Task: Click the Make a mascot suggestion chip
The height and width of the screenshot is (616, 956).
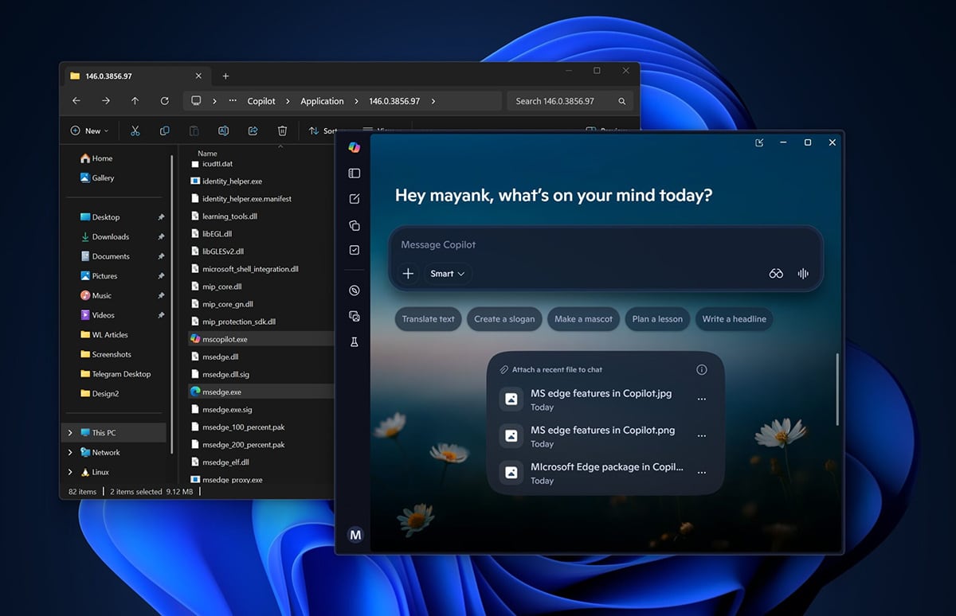Action: pyautogui.click(x=584, y=319)
